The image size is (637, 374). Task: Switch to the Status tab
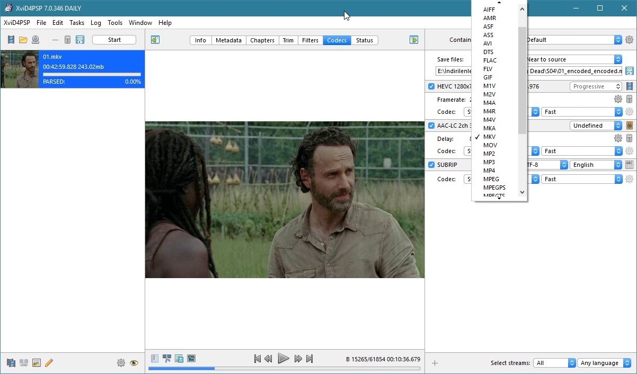(365, 40)
